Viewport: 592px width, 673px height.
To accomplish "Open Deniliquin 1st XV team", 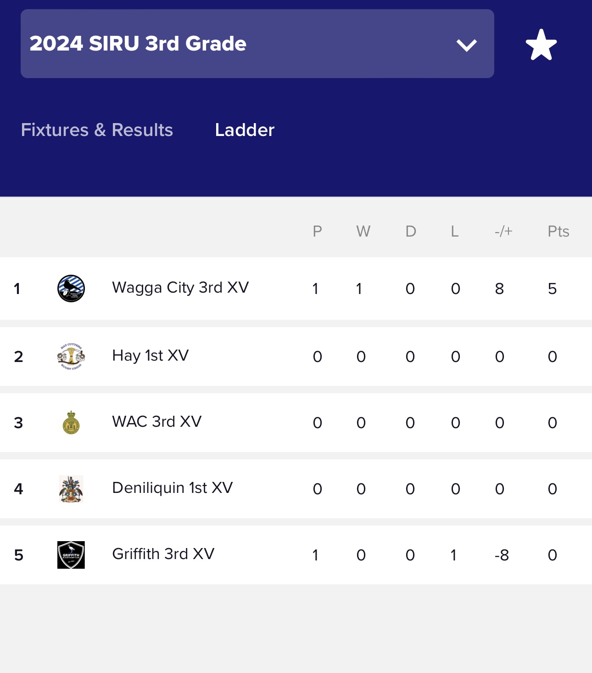I will [173, 488].
